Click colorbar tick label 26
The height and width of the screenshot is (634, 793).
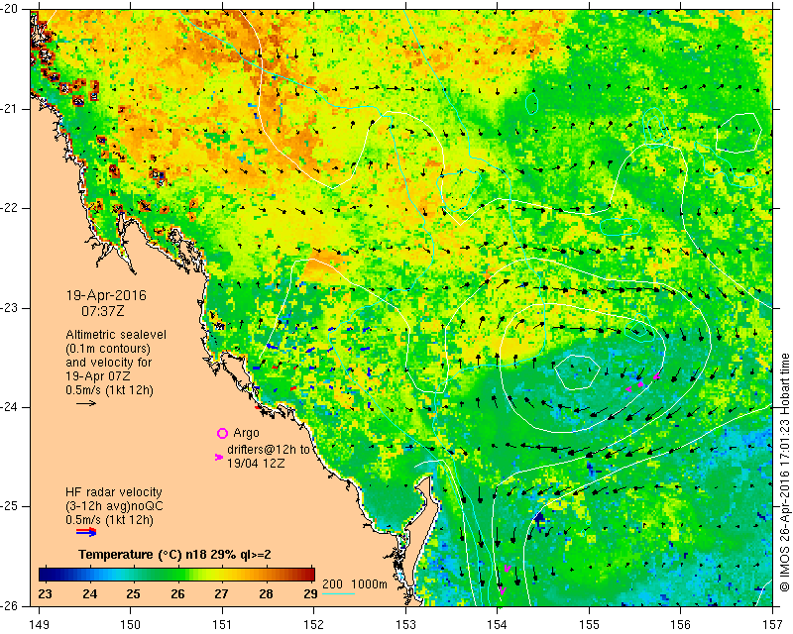[x=177, y=593]
